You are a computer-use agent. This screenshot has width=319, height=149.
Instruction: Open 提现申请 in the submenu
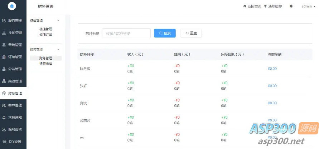click(x=45, y=63)
